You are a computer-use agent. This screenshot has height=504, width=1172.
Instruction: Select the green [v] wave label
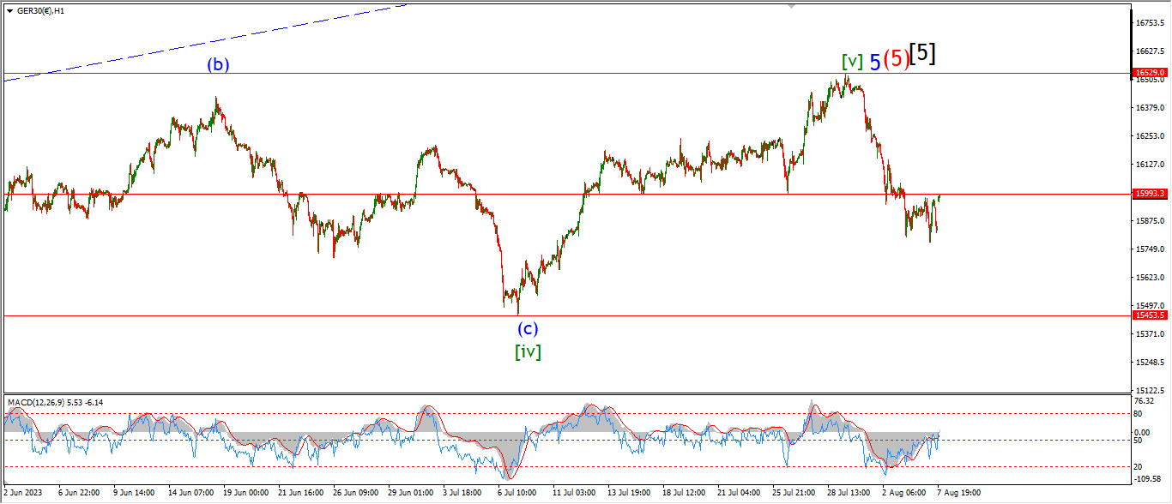point(852,62)
